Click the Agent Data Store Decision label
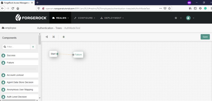This screenshot has width=212, height=101. click(x=20, y=82)
